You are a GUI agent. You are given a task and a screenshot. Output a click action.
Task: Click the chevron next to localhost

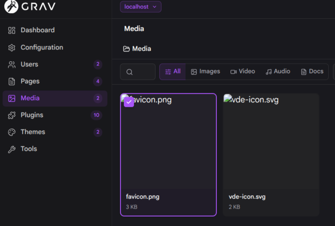click(155, 7)
